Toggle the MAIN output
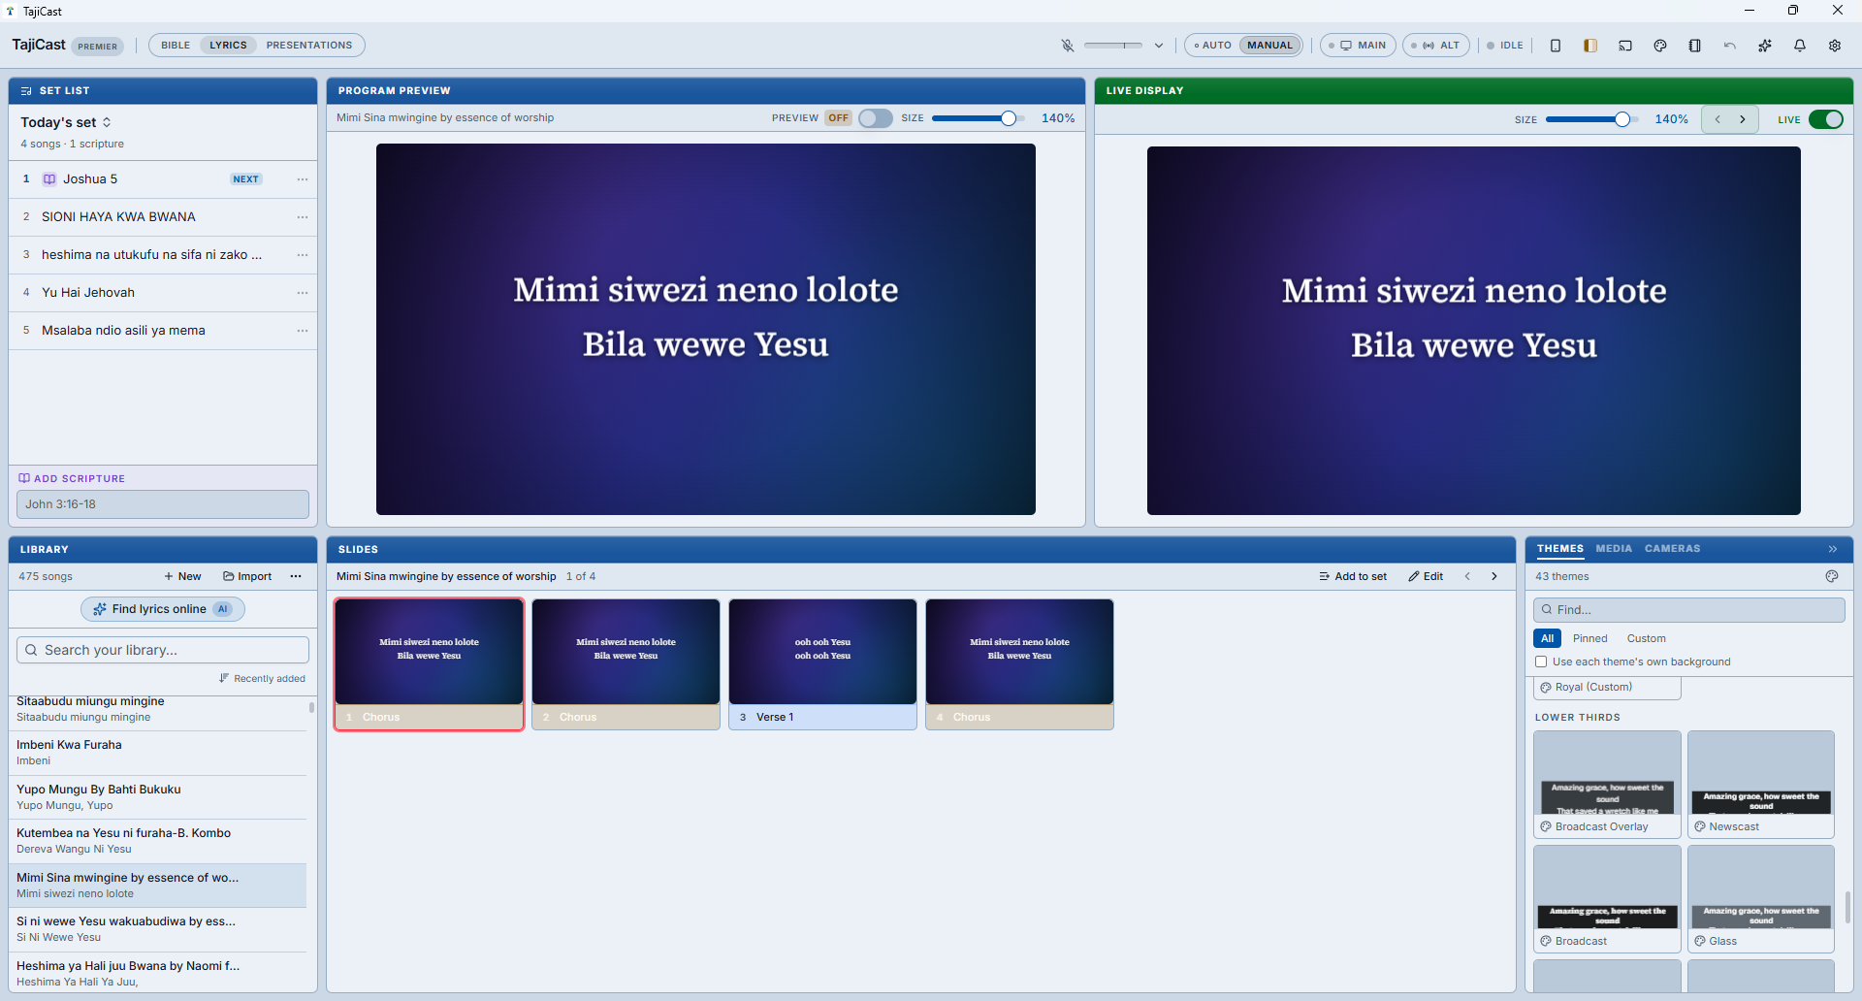The image size is (1862, 1001). (x=1358, y=46)
